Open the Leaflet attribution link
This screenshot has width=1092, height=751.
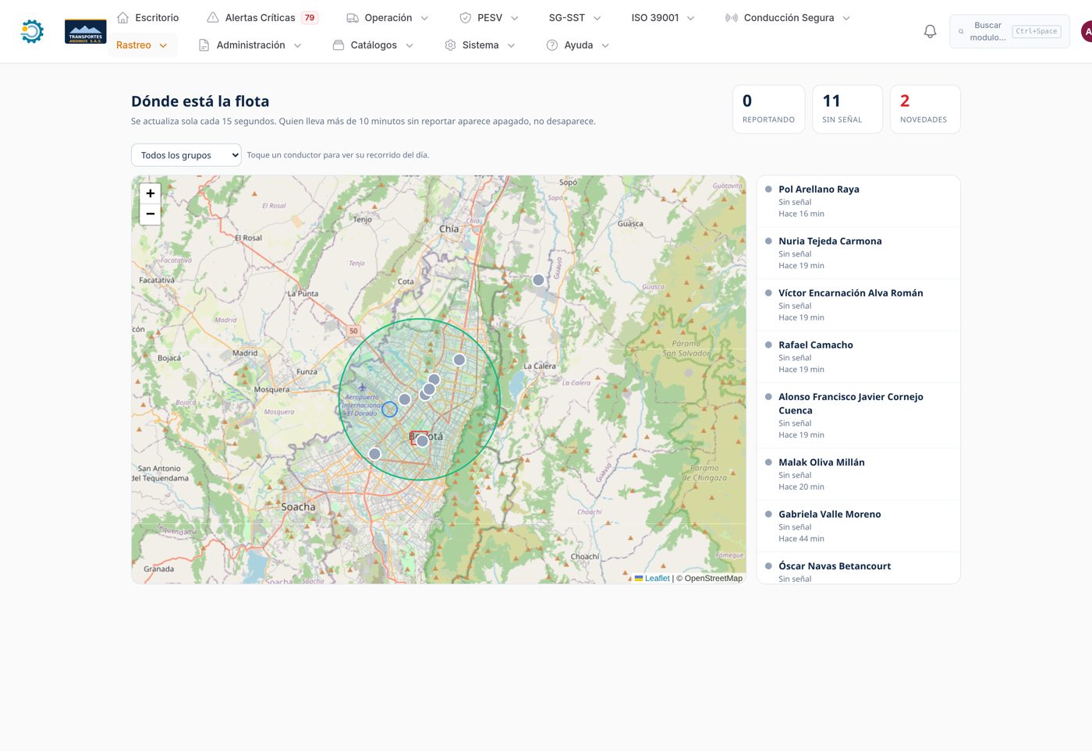652,578
